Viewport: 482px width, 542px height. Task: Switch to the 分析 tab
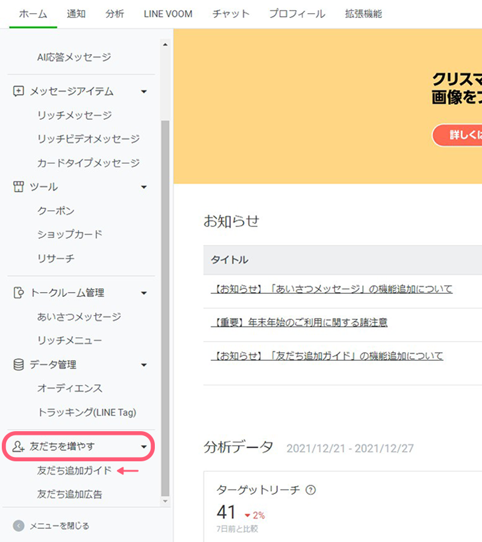pos(114,14)
